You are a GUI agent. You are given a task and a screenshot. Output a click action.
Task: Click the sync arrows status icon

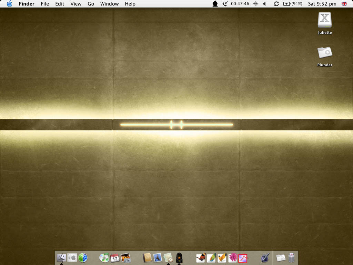click(x=276, y=4)
